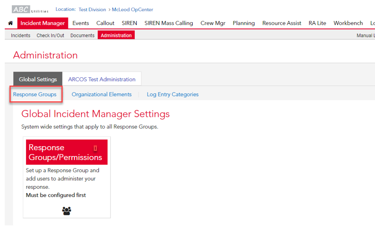Go to the Callout module
The height and width of the screenshot is (232, 375).
pyautogui.click(x=105, y=23)
